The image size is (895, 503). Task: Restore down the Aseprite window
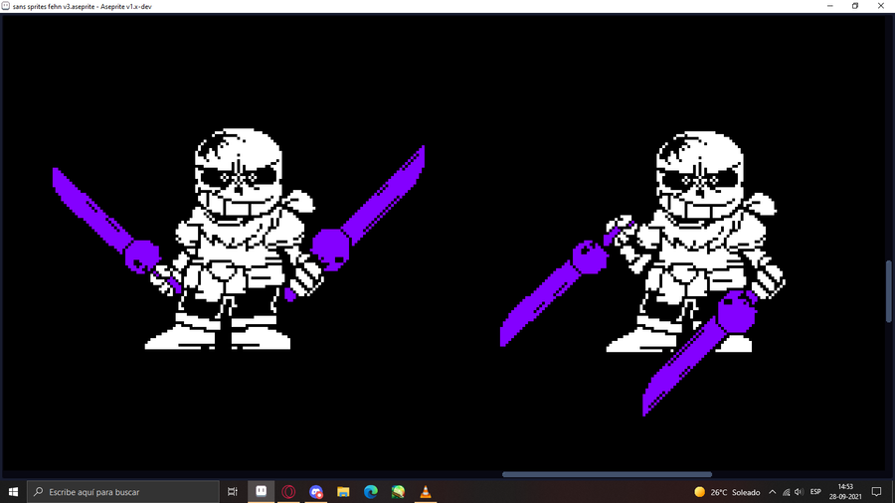point(855,6)
